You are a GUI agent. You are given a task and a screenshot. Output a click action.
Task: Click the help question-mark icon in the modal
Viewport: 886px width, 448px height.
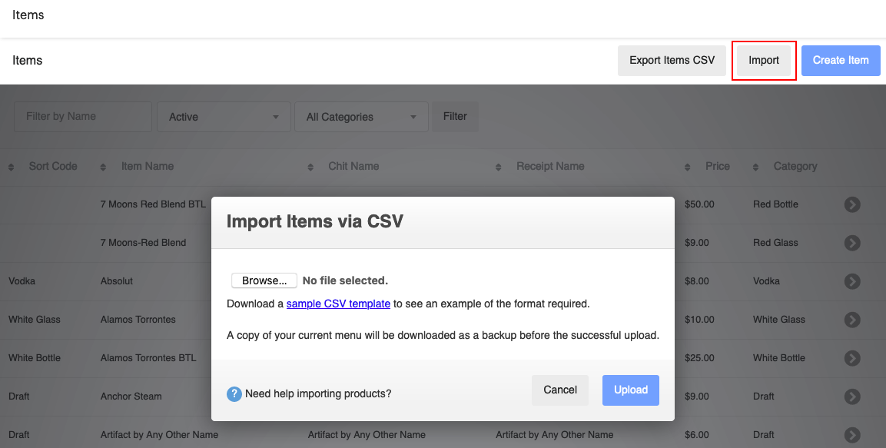pos(234,393)
